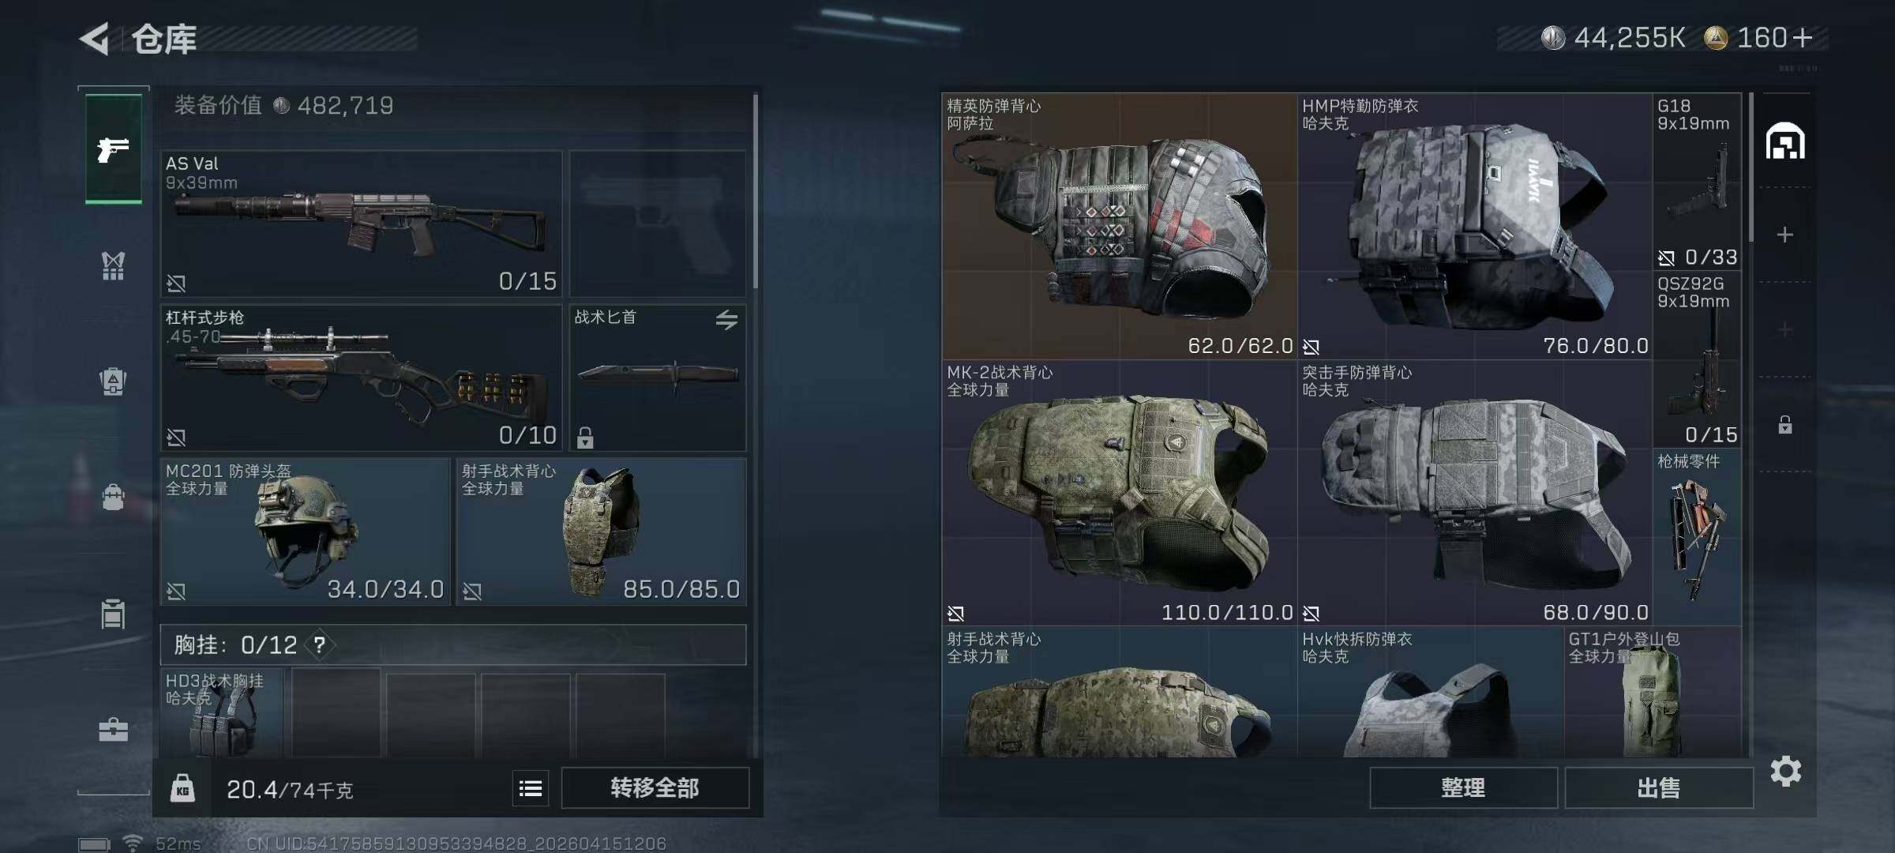Image resolution: width=1895 pixels, height=853 pixels.
Task: Add a new stash page with plus
Action: click(x=1784, y=235)
